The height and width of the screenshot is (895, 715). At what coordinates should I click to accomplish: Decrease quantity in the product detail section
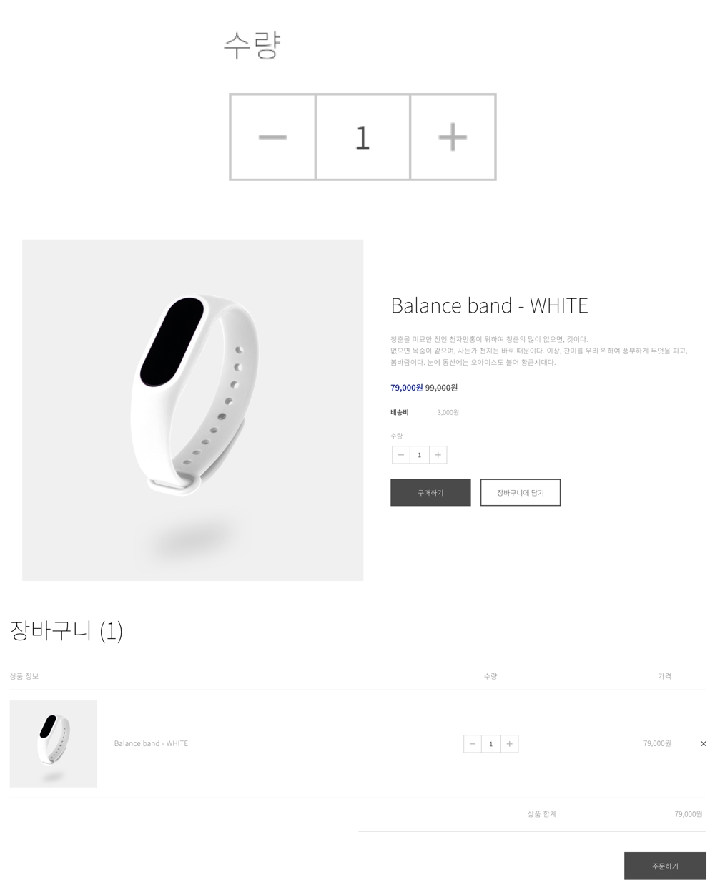click(x=401, y=455)
